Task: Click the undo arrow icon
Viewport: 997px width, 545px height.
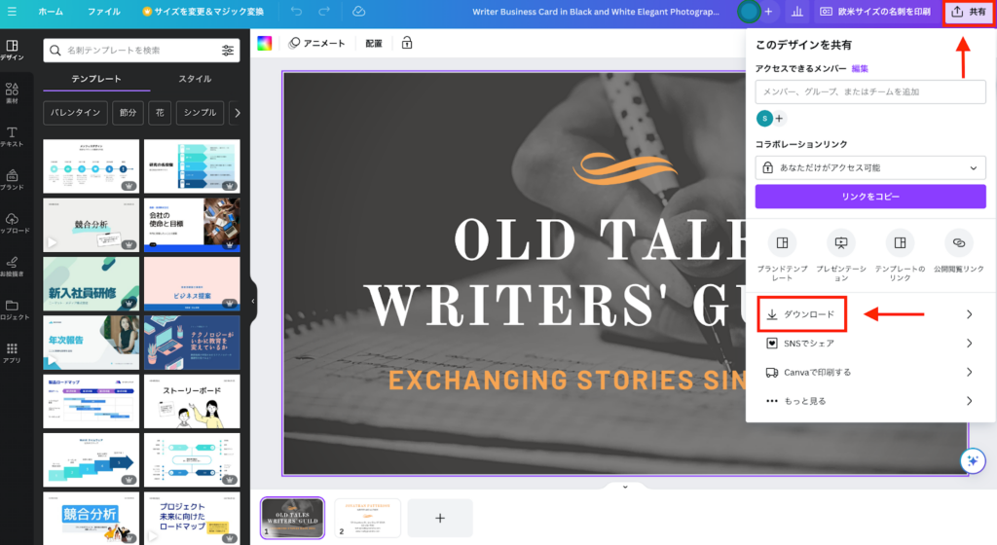Action: [296, 12]
